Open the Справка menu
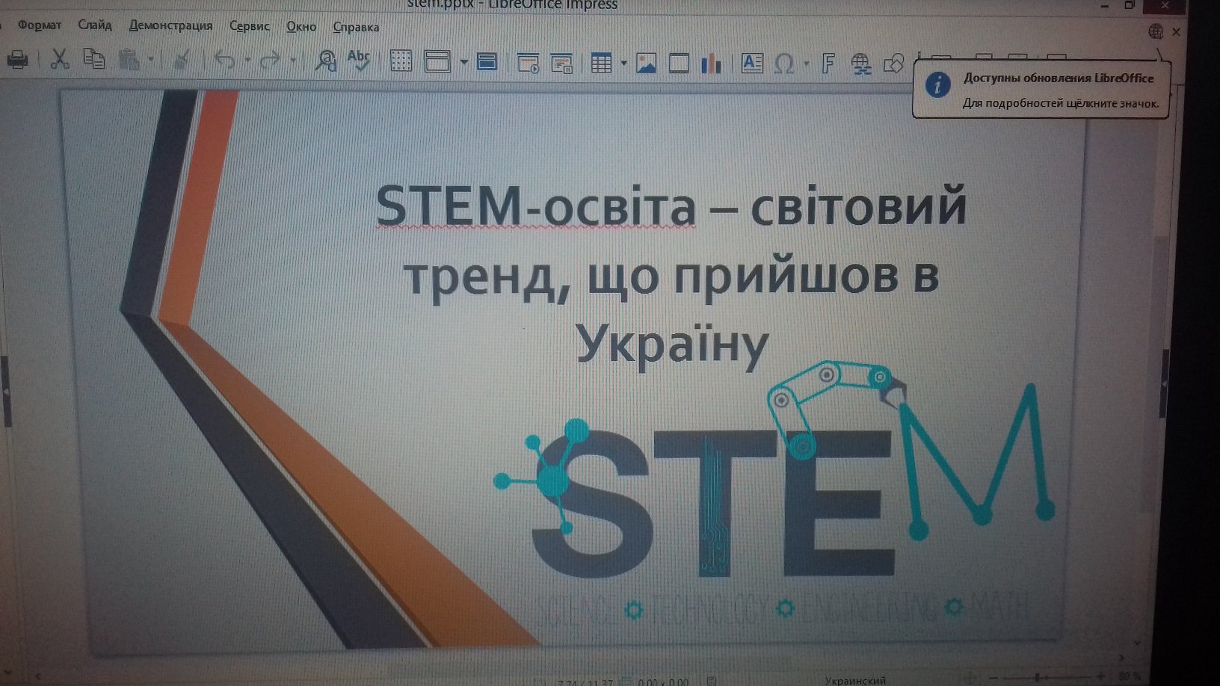Viewport: 1220px width, 686px height. click(356, 28)
